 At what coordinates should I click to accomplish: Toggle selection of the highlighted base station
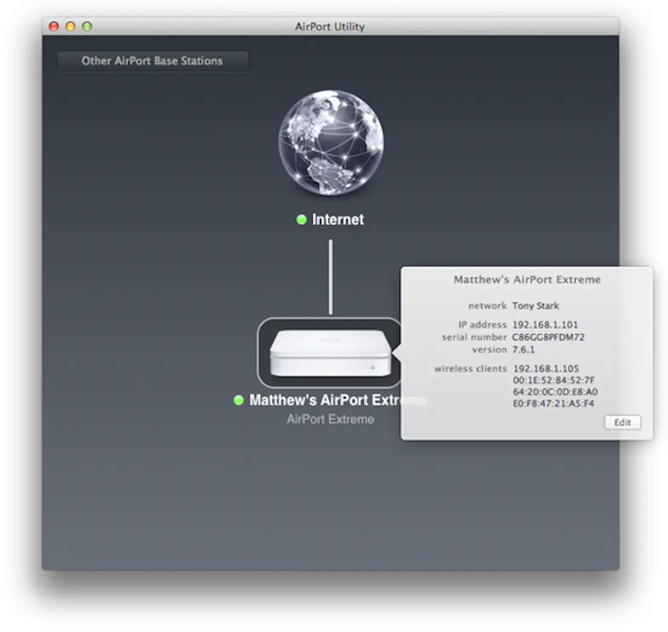[330, 352]
